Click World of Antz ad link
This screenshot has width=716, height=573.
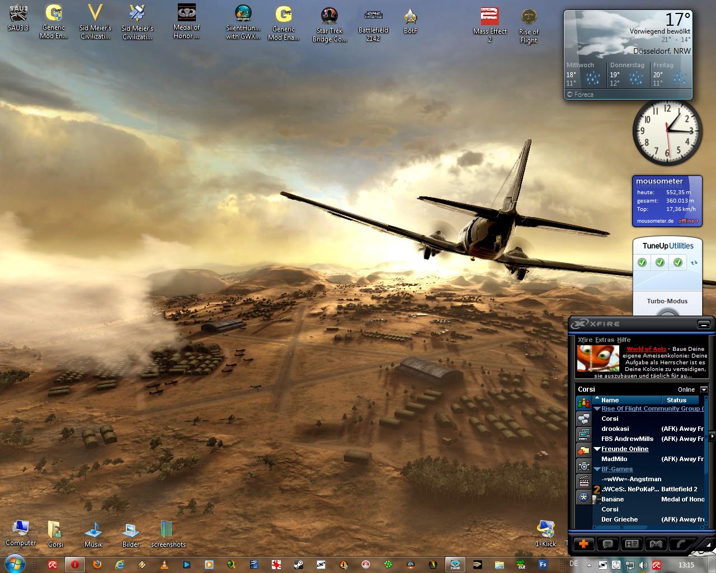646,349
